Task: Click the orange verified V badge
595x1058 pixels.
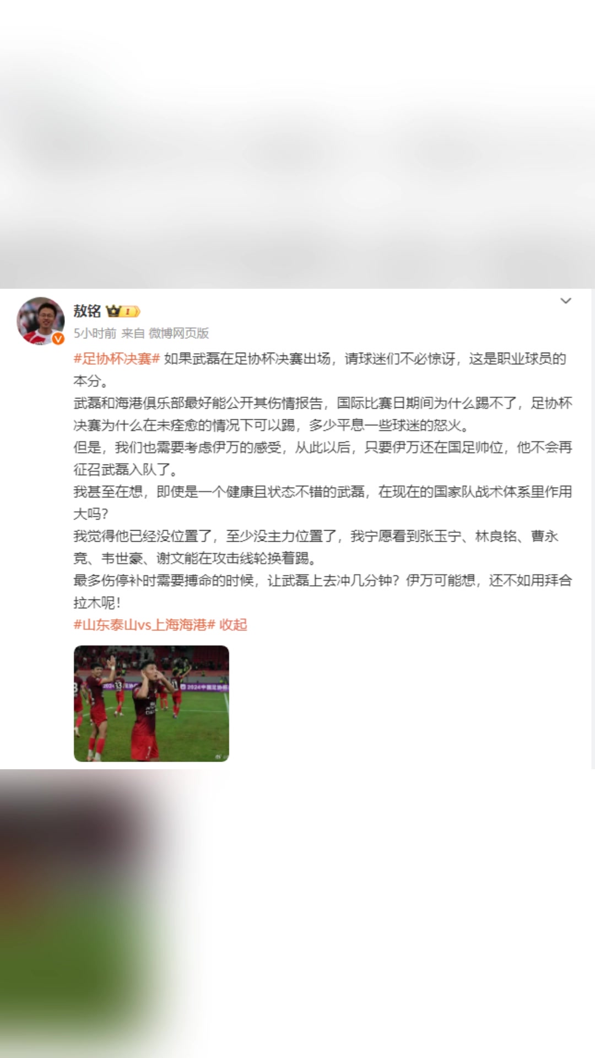Action: coord(58,339)
